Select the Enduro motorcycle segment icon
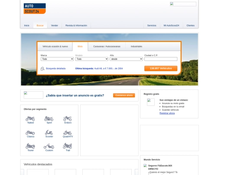The image size is (234, 175). (x=68, y=118)
